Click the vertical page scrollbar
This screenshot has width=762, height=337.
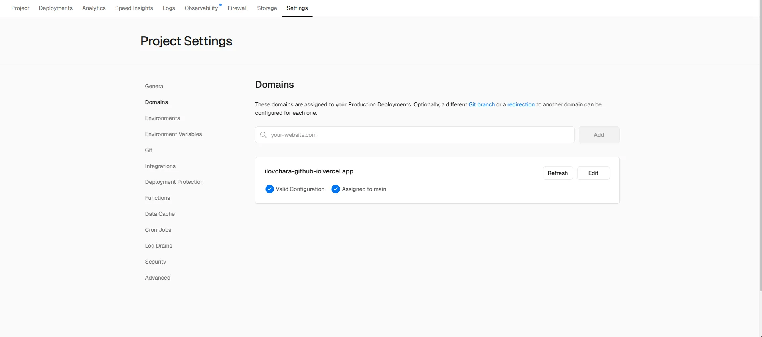tap(760, 160)
